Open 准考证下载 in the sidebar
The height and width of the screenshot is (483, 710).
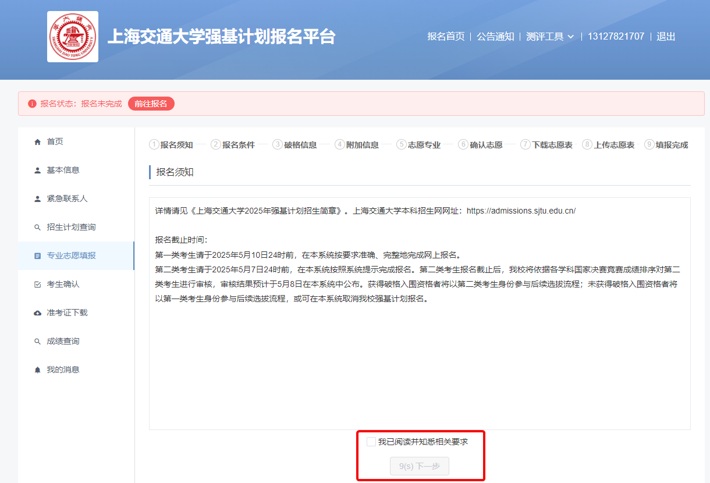click(x=76, y=313)
